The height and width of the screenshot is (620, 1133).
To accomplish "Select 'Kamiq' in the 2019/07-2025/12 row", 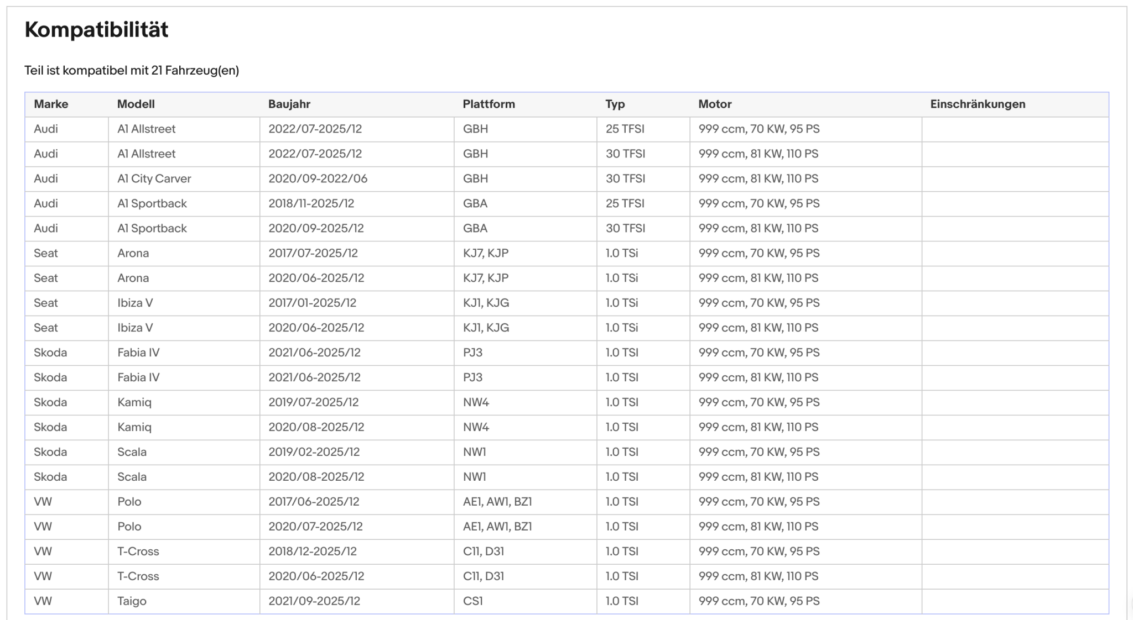I will (x=134, y=402).
